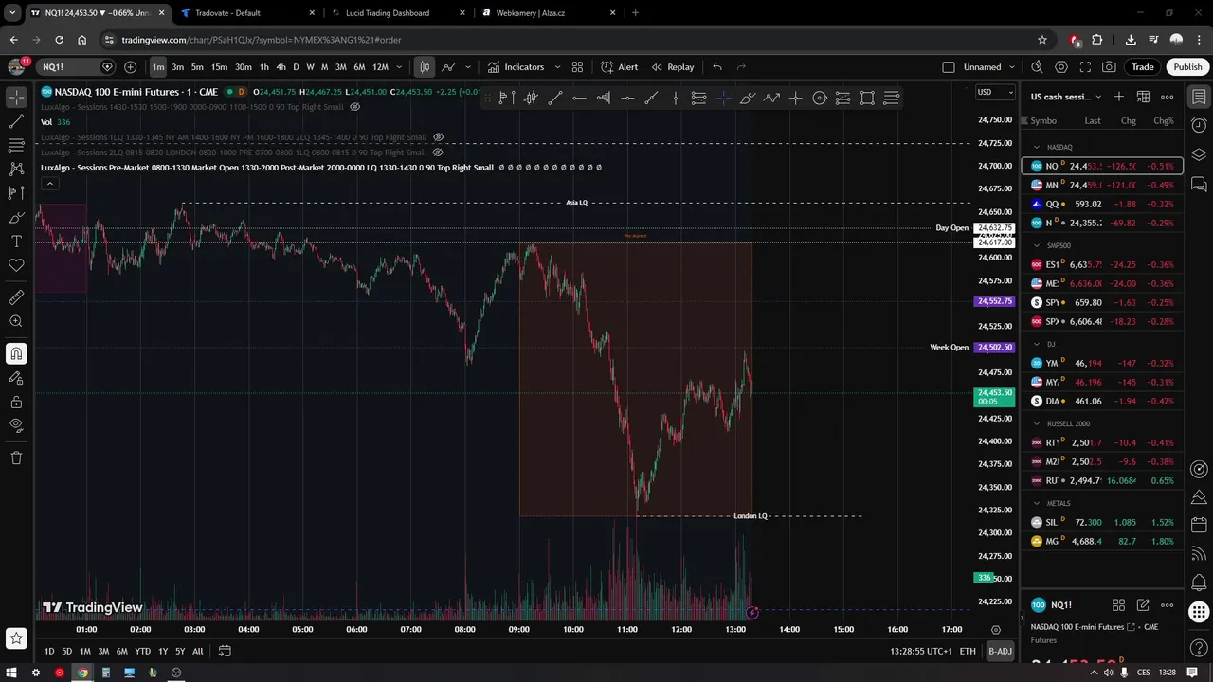The width and height of the screenshot is (1213, 682).
Task: Open watchlist panel icon in right sidebar
Action: (x=1199, y=97)
